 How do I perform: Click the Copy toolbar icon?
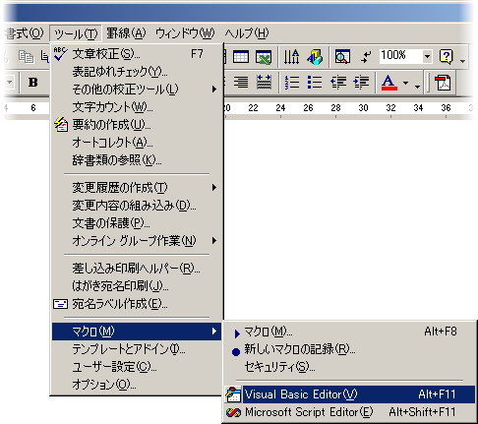pos(26,57)
